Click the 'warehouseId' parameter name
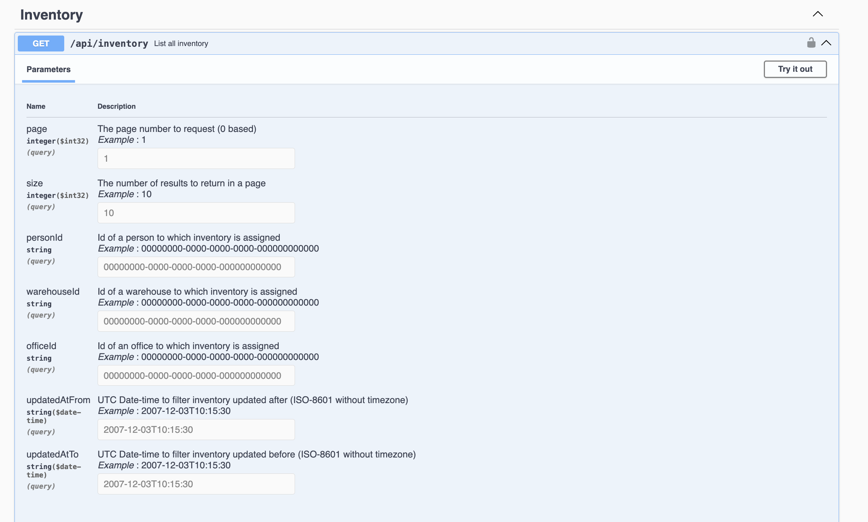 tap(53, 292)
